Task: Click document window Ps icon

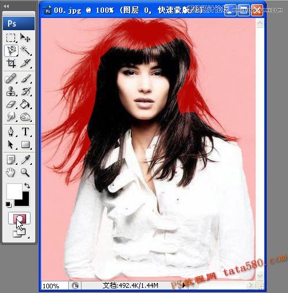Action: (47, 10)
